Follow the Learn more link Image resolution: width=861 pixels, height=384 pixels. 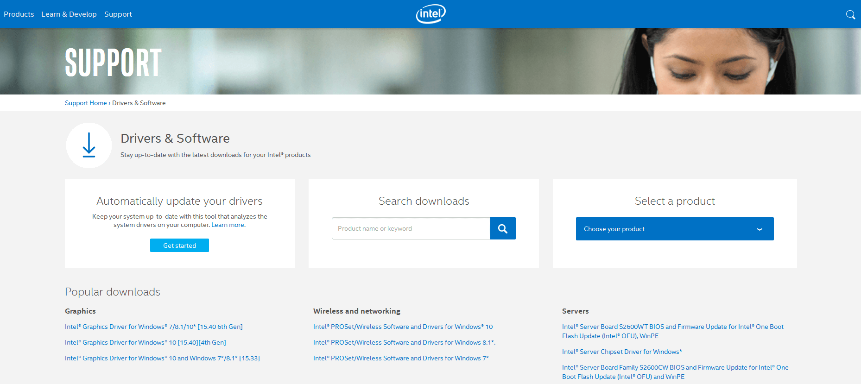point(228,225)
